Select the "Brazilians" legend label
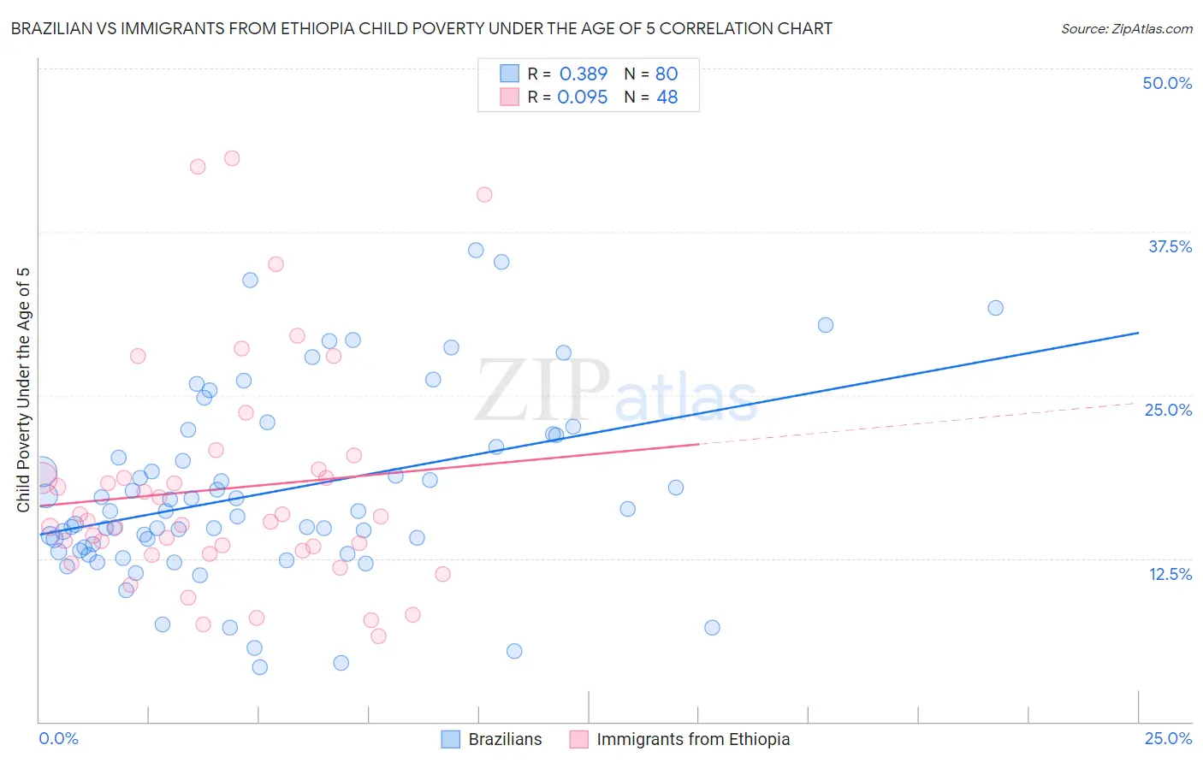 click(x=505, y=739)
